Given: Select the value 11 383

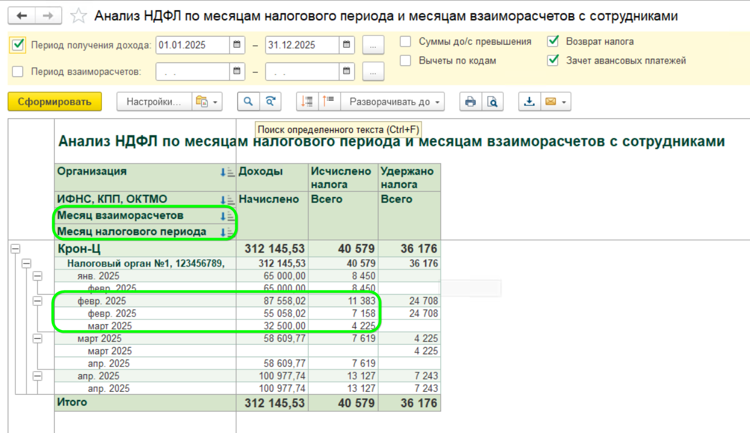Looking at the screenshot, I should [361, 301].
